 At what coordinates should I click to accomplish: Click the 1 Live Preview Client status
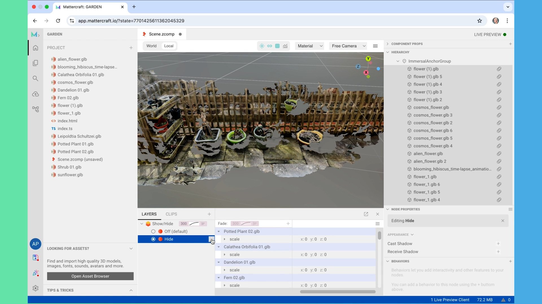click(x=450, y=300)
